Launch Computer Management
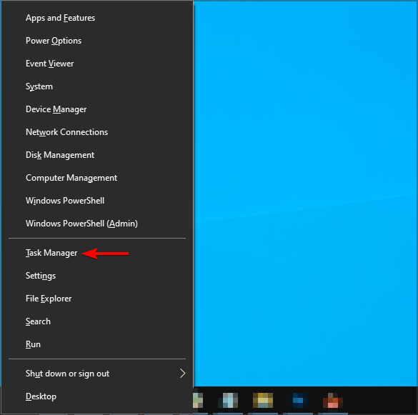Image resolution: width=418 pixels, height=415 pixels. tap(97, 178)
